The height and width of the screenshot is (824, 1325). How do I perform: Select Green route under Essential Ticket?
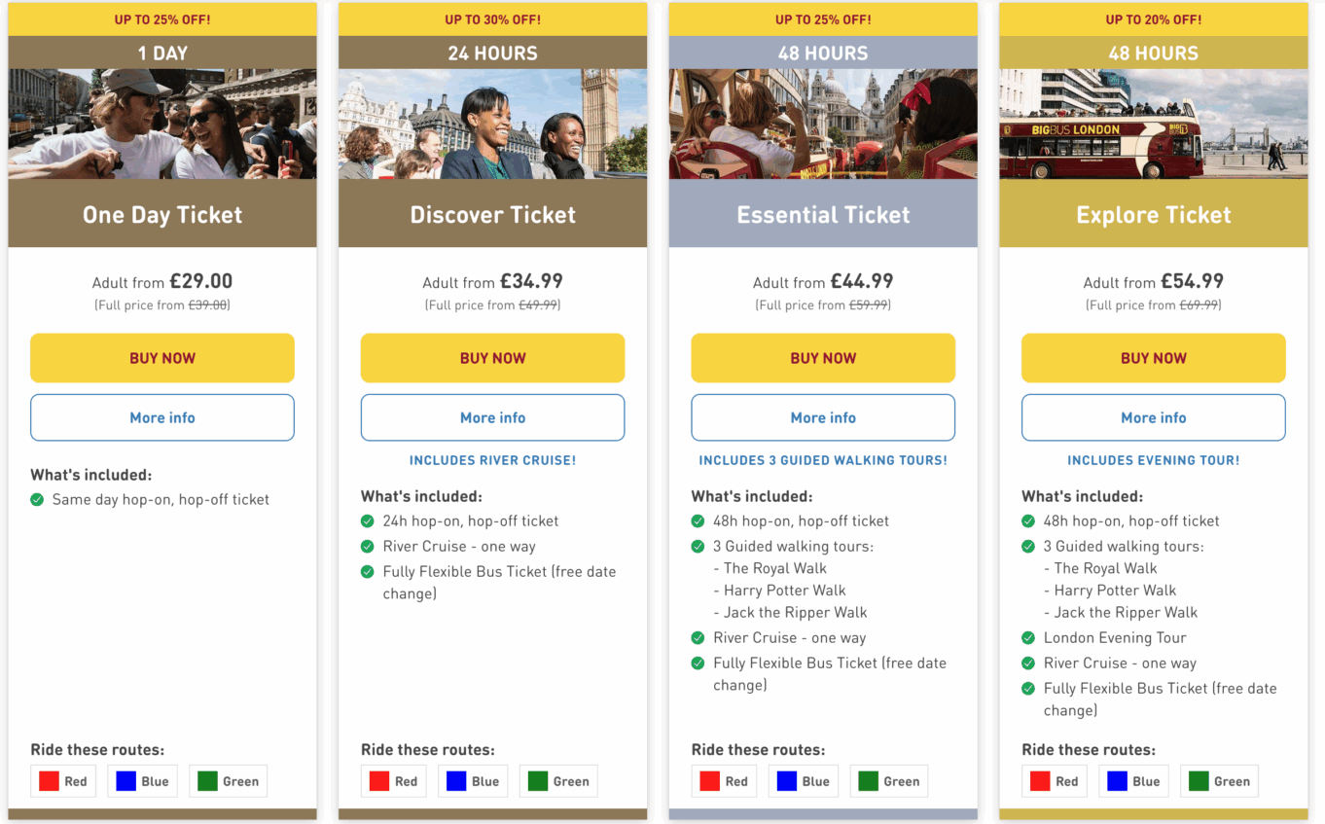pos(888,781)
